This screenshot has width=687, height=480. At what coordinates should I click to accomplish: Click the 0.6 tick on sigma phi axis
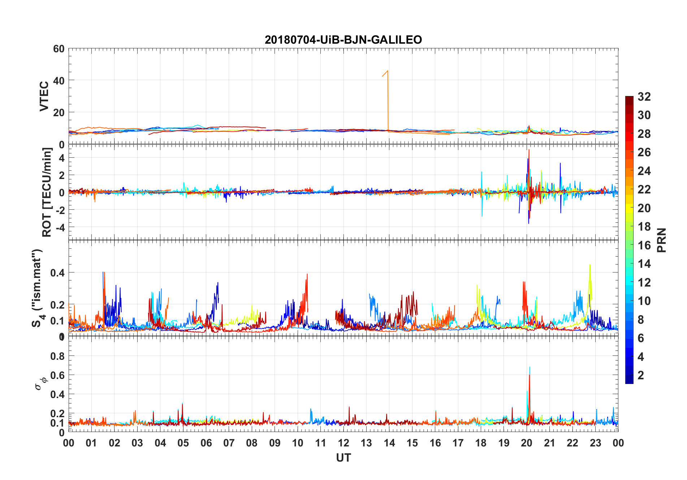tap(57, 375)
